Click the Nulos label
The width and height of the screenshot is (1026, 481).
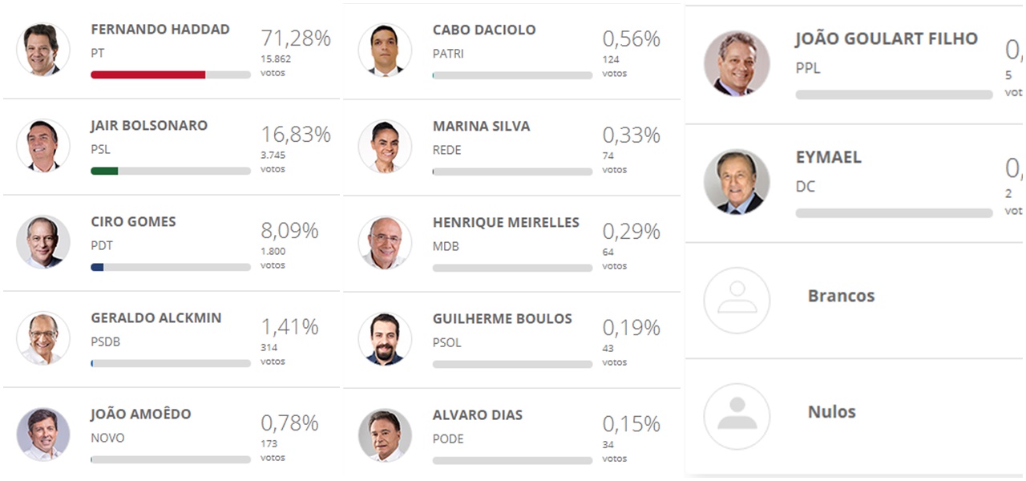(x=831, y=412)
